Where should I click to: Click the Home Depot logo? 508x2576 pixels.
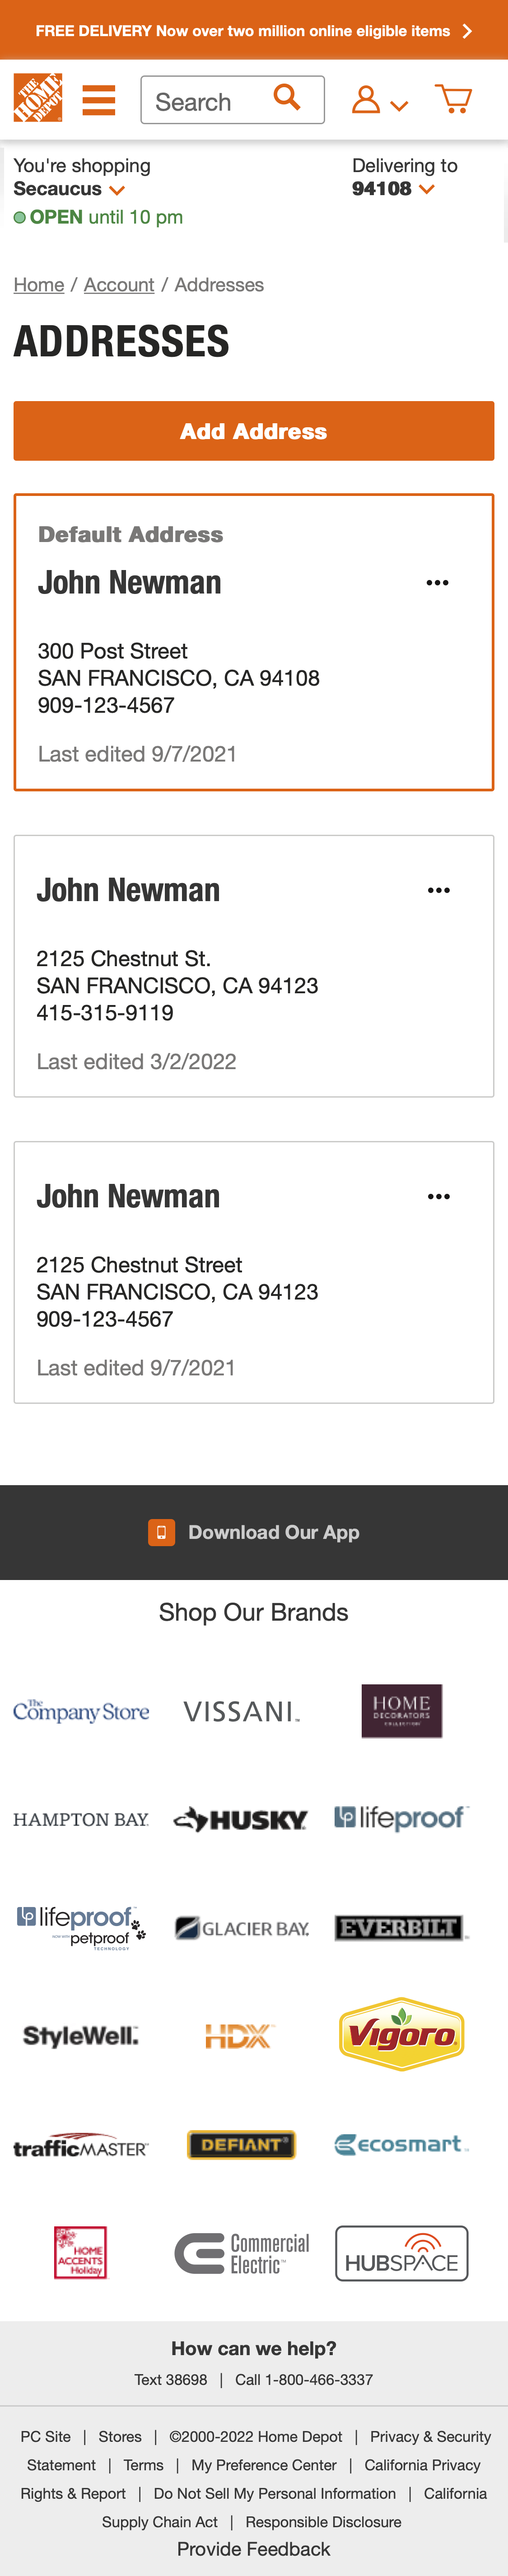click(x=38, y=99)
